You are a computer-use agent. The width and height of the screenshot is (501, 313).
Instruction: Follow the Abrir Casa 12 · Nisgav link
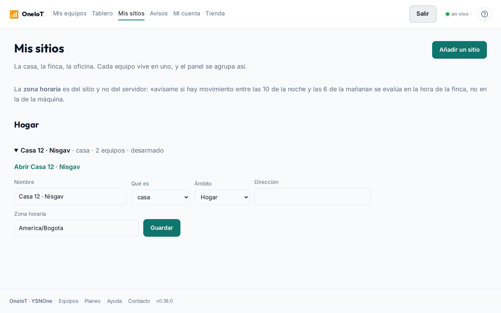47,167
